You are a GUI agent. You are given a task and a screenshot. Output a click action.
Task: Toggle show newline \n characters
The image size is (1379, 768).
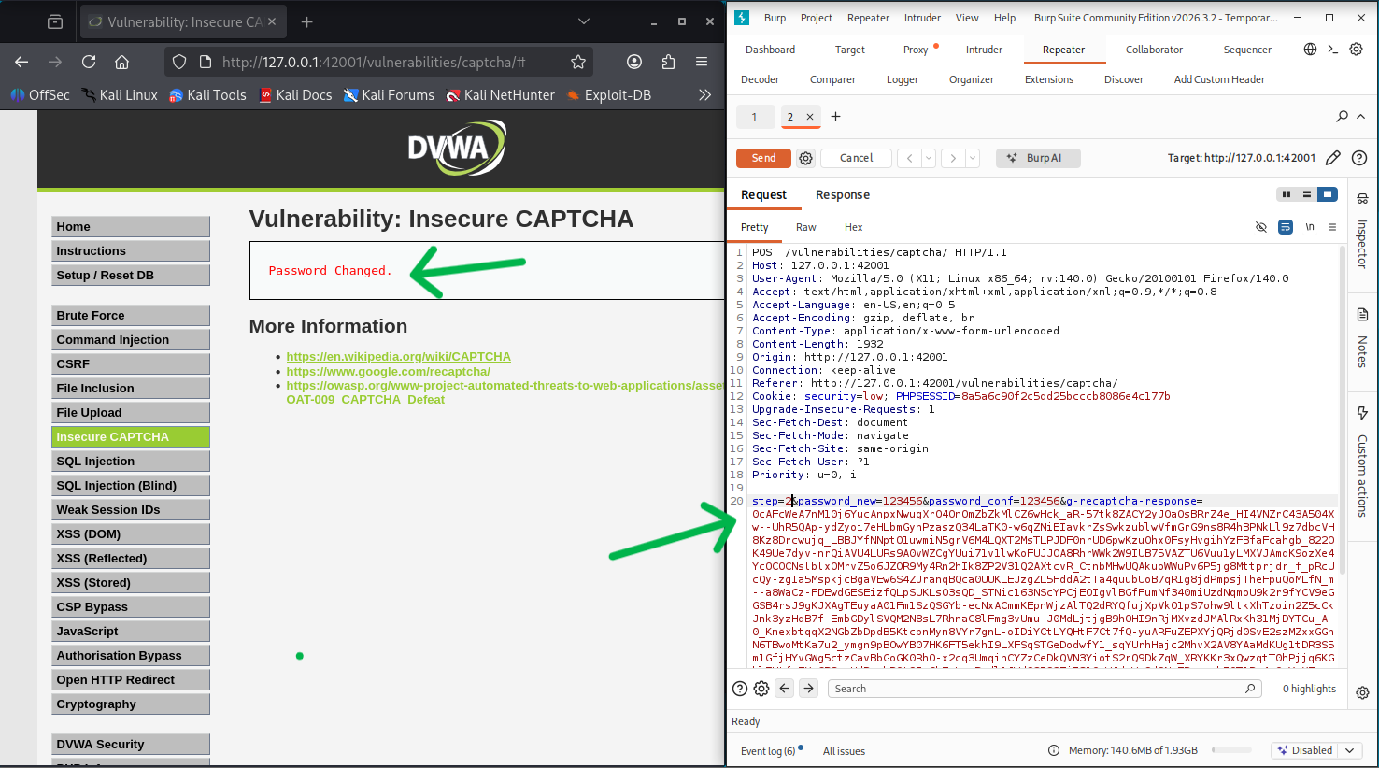1310,227
